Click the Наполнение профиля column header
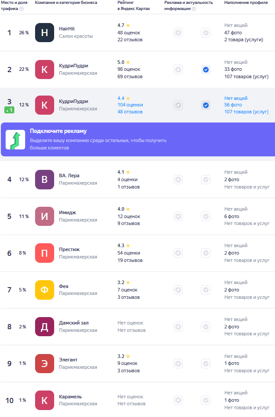This screenshot has height=417, width=275. click(x=246, y=3)
